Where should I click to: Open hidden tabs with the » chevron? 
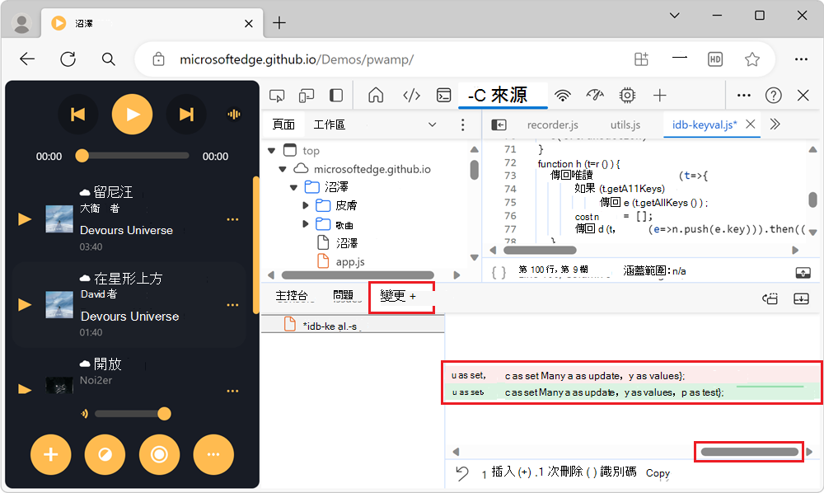coord(776,124)
